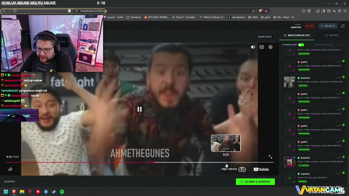The height and width of the screenshot is (196, 349).
Task: Pause the video with the center pause button
Action: click(140, 109)
